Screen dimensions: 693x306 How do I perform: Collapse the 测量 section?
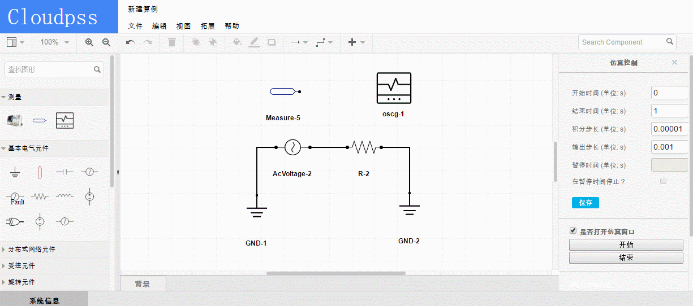coord(54,97)
